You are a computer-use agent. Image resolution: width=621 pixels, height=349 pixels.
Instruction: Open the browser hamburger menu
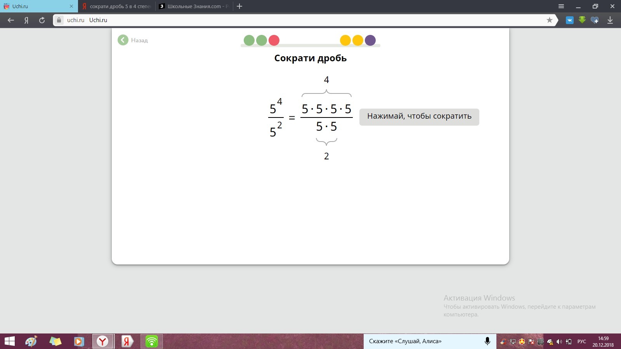(561, 6)
